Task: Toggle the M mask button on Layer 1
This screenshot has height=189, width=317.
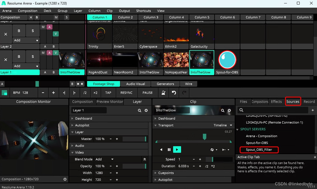Action: point(43,53)
